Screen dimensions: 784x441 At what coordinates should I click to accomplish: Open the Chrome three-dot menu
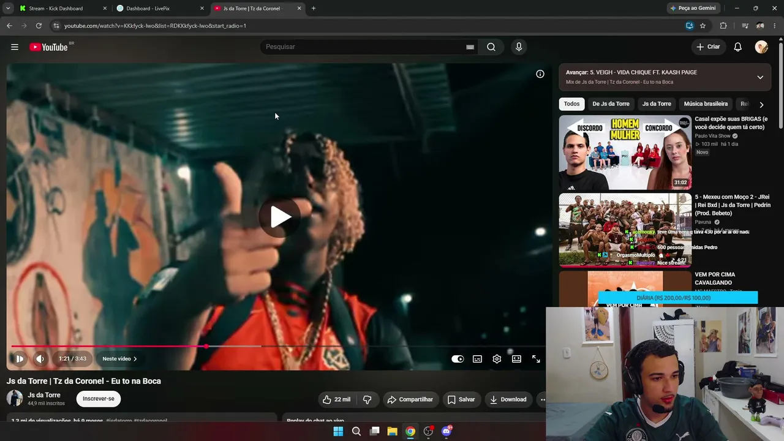pyautogui.click(x=775, y=26)
